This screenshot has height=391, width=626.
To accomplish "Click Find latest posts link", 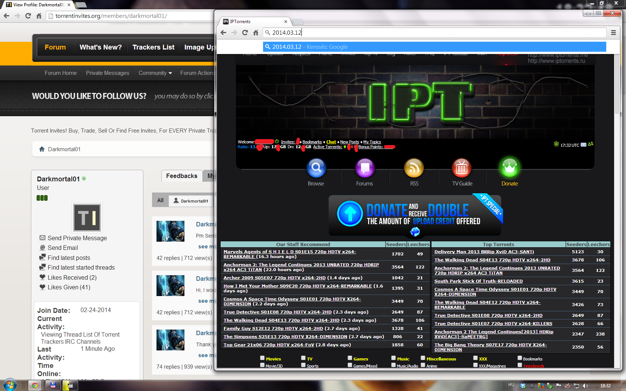I will 69,258.
